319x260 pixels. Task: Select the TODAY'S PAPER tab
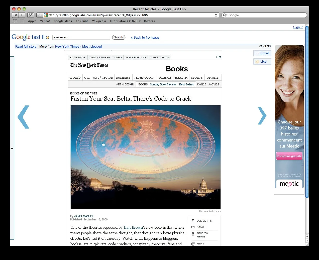click(x=99, y=57)
